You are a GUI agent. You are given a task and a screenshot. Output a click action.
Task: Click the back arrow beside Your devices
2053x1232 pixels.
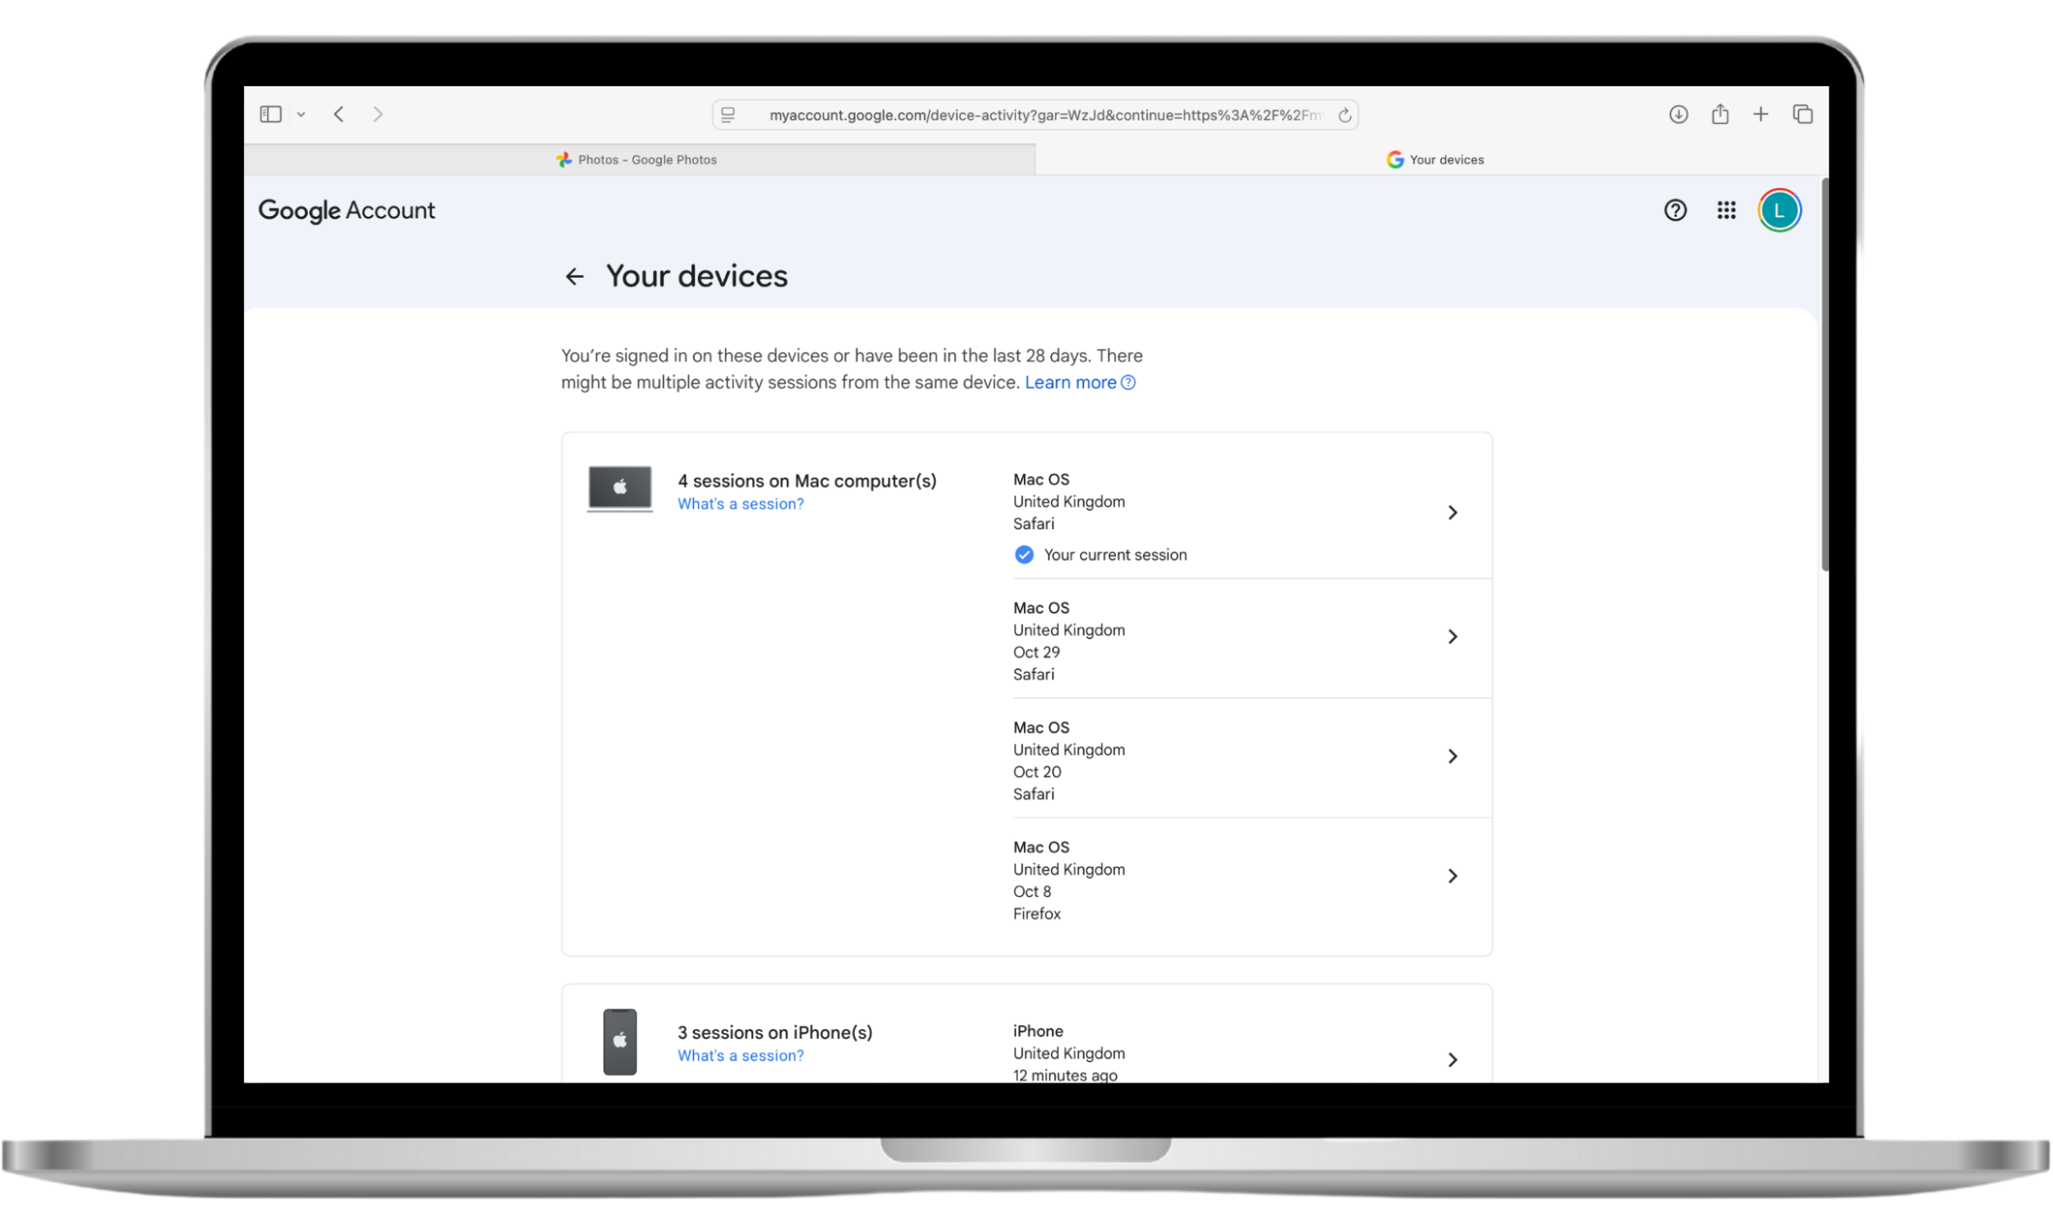(575, 276)
